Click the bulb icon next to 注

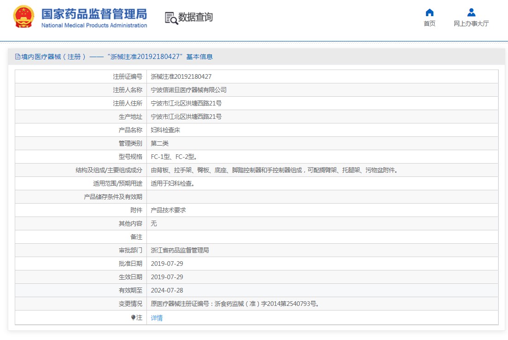coord(133,317)
